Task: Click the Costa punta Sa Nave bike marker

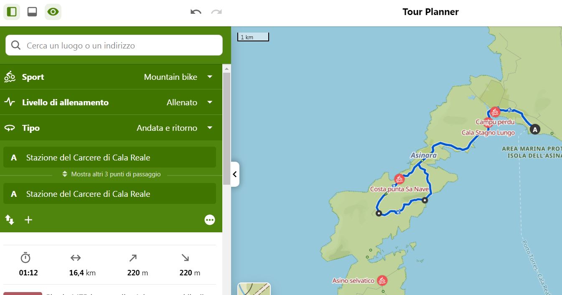Action: (399, 179)
